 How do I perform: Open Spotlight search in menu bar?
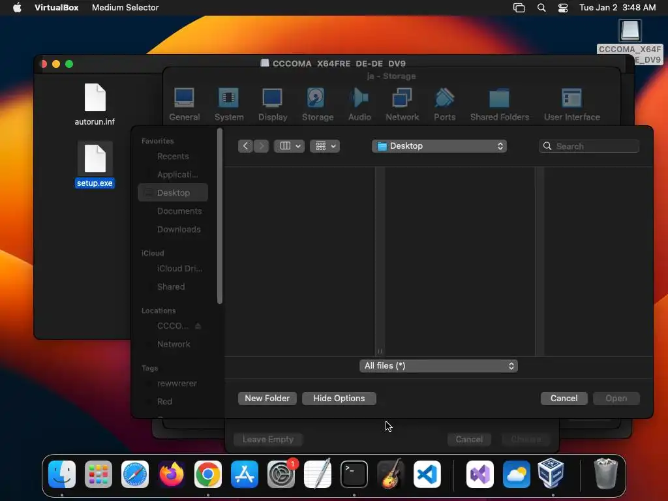[541, 7]
